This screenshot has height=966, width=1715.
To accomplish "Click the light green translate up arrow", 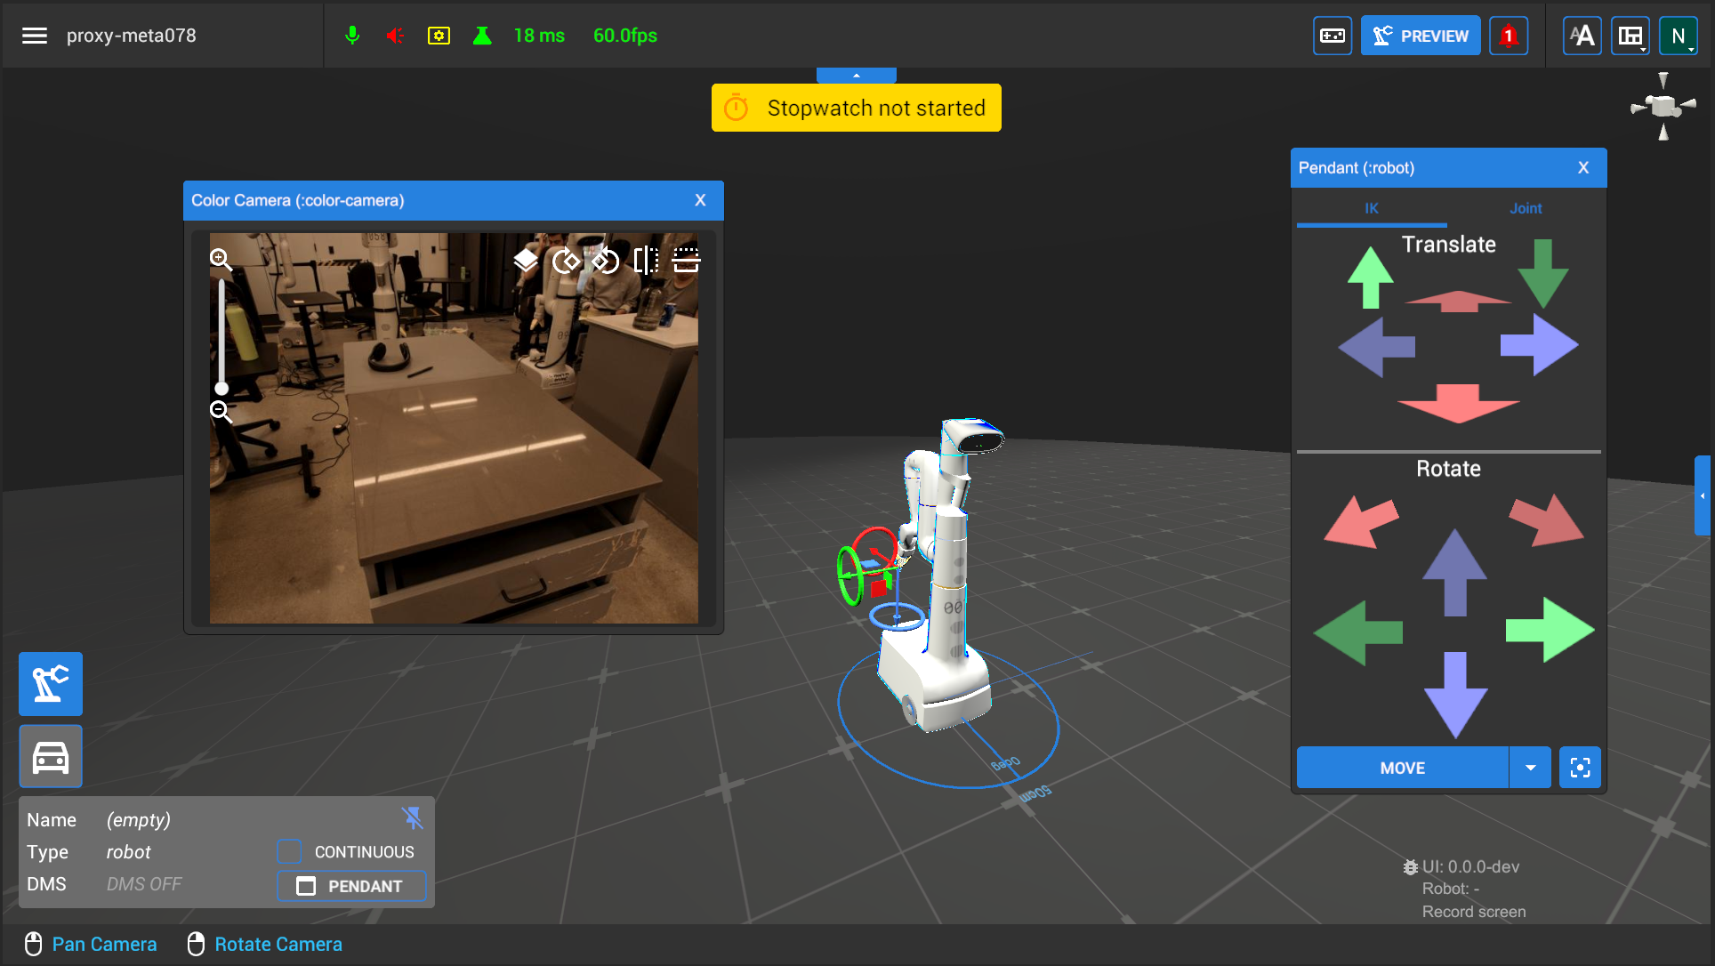I will point(1370,278).
